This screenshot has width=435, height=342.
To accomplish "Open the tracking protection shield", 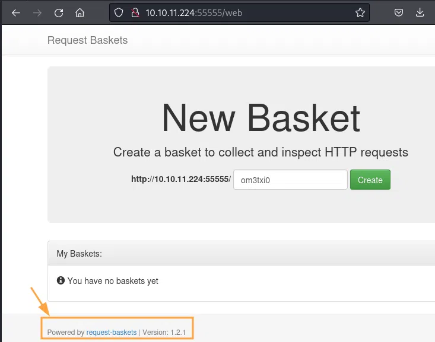I will (x=119, y=12).
